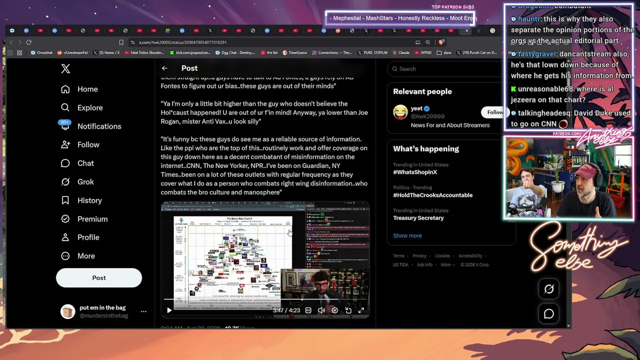Image resolution: width=640 pixels, height=360 pixels.
Task: Open the browser zoom magnifier icon
Action: 428,42
